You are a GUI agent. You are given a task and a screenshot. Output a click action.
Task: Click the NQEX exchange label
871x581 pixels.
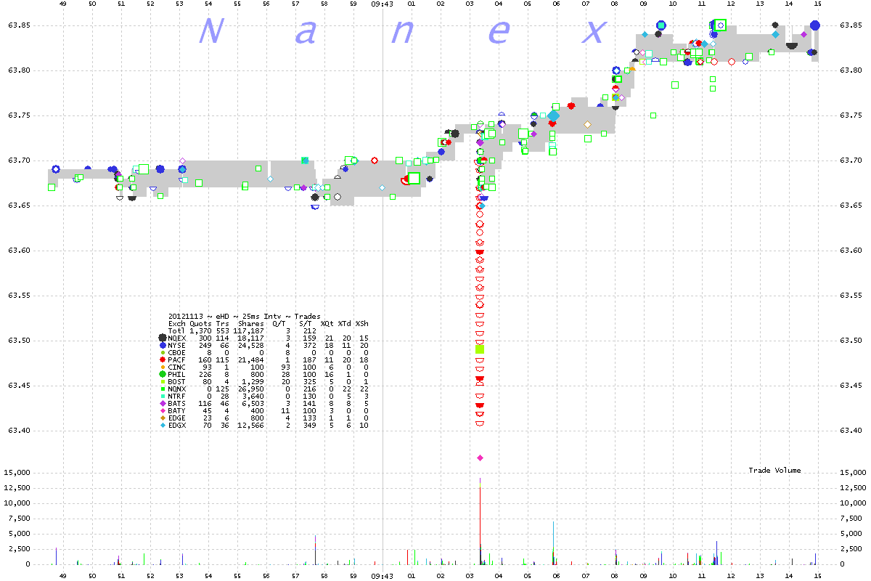coord(176,338)
